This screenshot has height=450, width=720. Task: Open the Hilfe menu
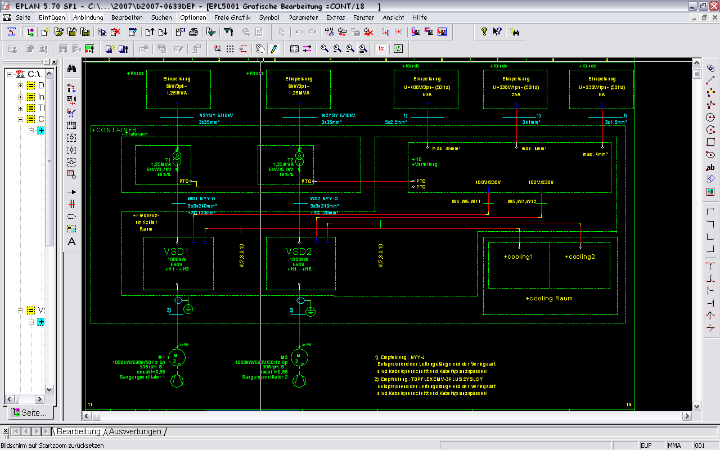[420, 17]
